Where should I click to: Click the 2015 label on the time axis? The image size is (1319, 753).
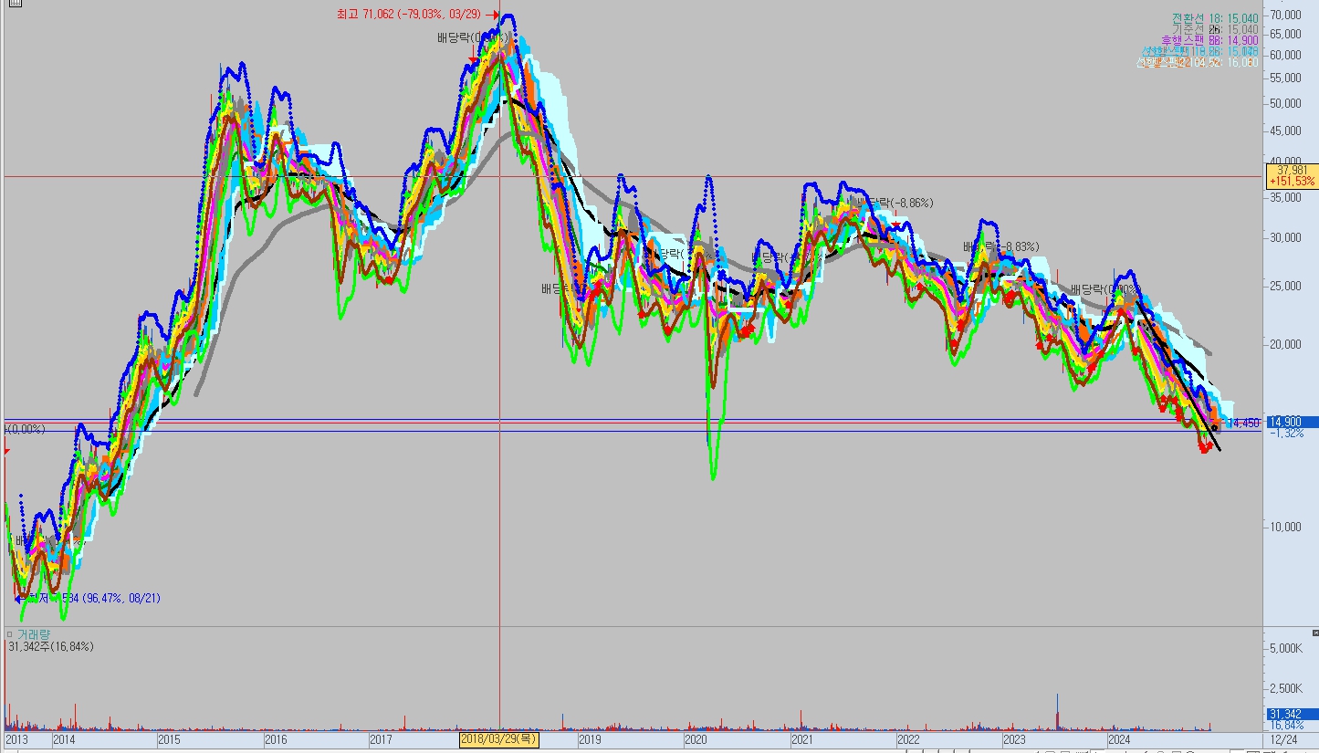169,738
